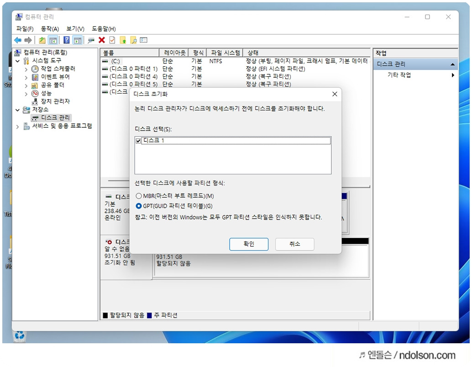Select the GPT(GUID 파티션 테이블) radio button

point(138,206)
